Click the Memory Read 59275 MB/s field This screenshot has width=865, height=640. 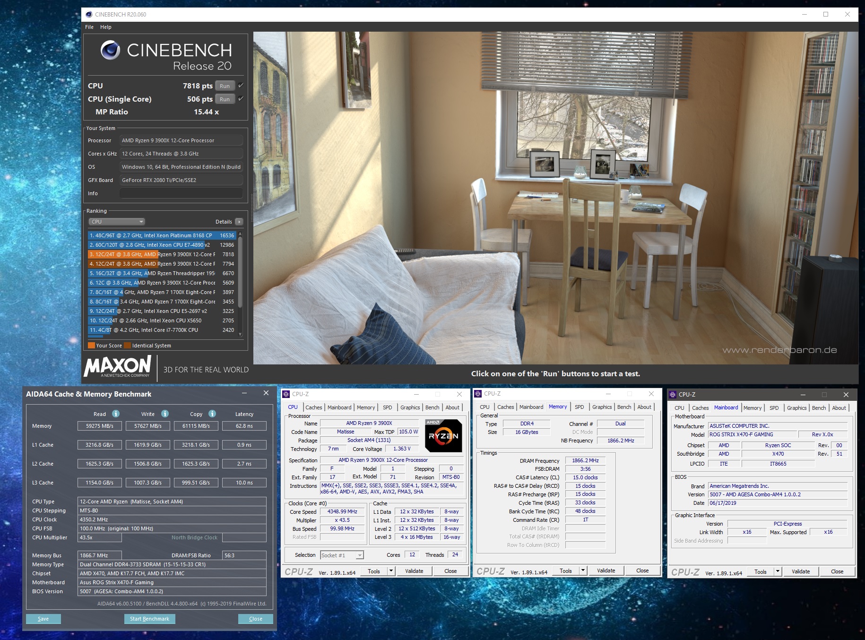[x=100, y=426]
